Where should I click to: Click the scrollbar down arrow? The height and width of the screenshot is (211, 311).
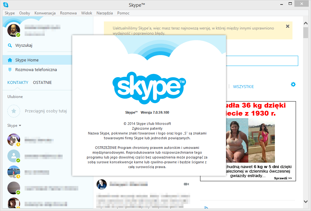click(306, 201)
